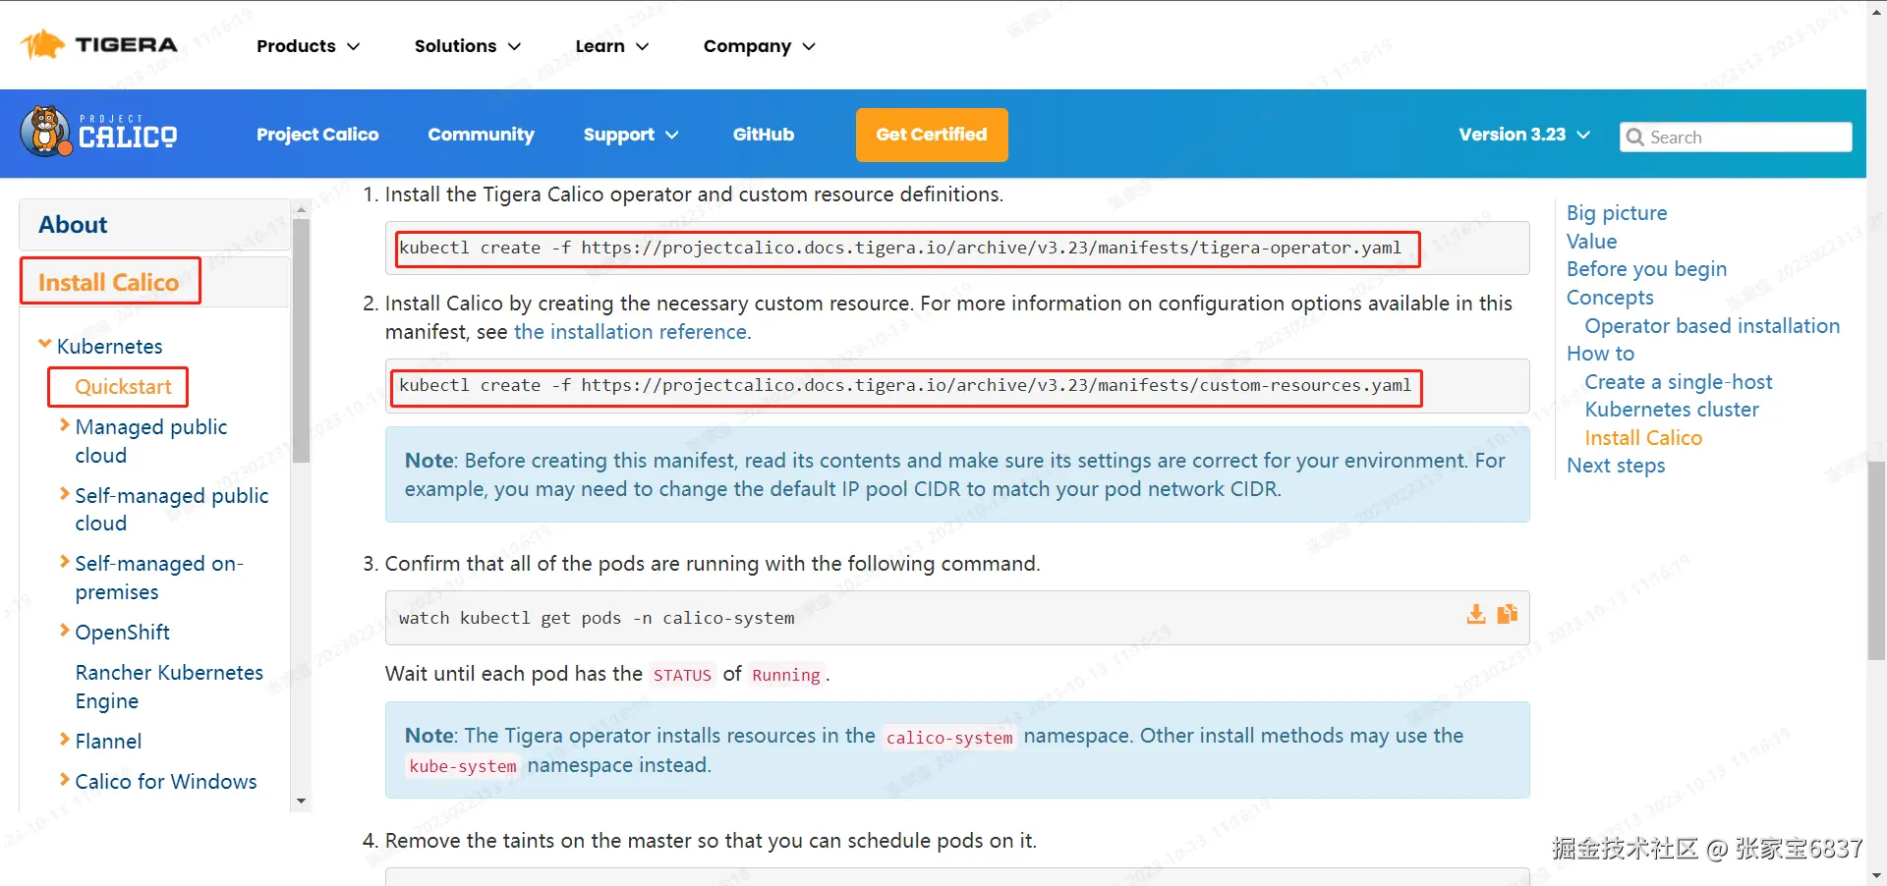Click the Tigera logo
Viewport: 1887px width, 886px height.
pyautogui.click(x=99, y=44)
